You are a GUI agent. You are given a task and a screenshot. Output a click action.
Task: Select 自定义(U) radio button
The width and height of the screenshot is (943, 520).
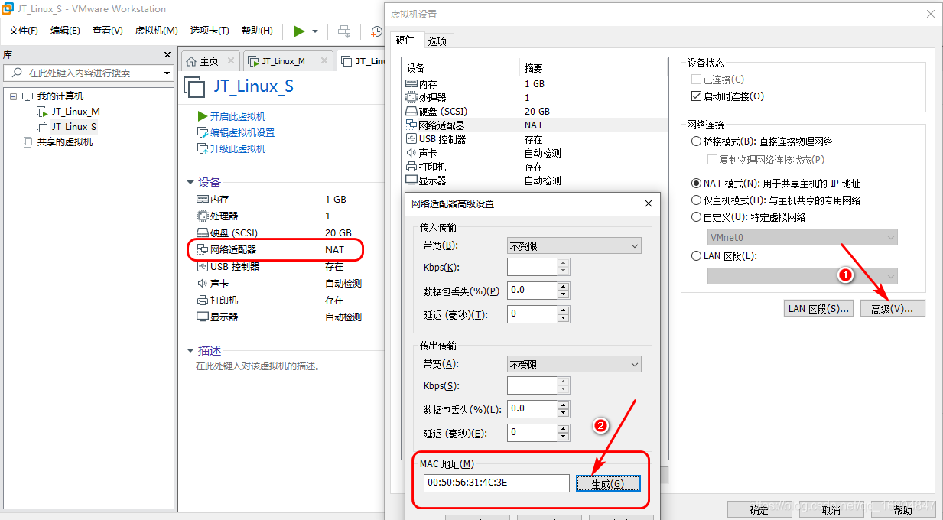point(696,217)
